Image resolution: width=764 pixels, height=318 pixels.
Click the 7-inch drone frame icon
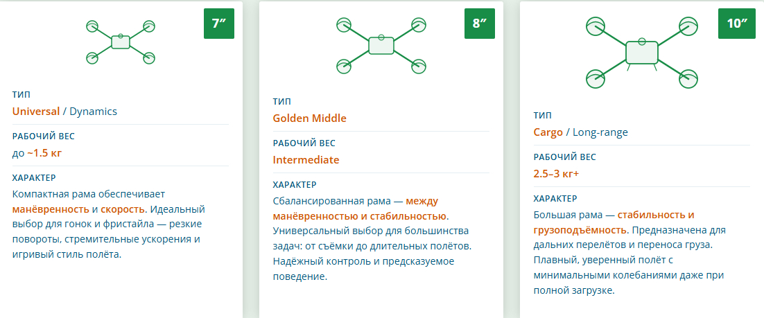click(120, 42)
